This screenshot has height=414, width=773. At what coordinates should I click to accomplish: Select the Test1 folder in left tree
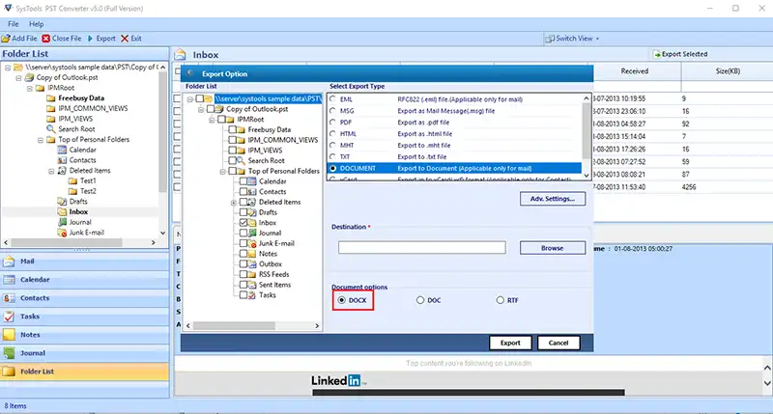[82, 180]
